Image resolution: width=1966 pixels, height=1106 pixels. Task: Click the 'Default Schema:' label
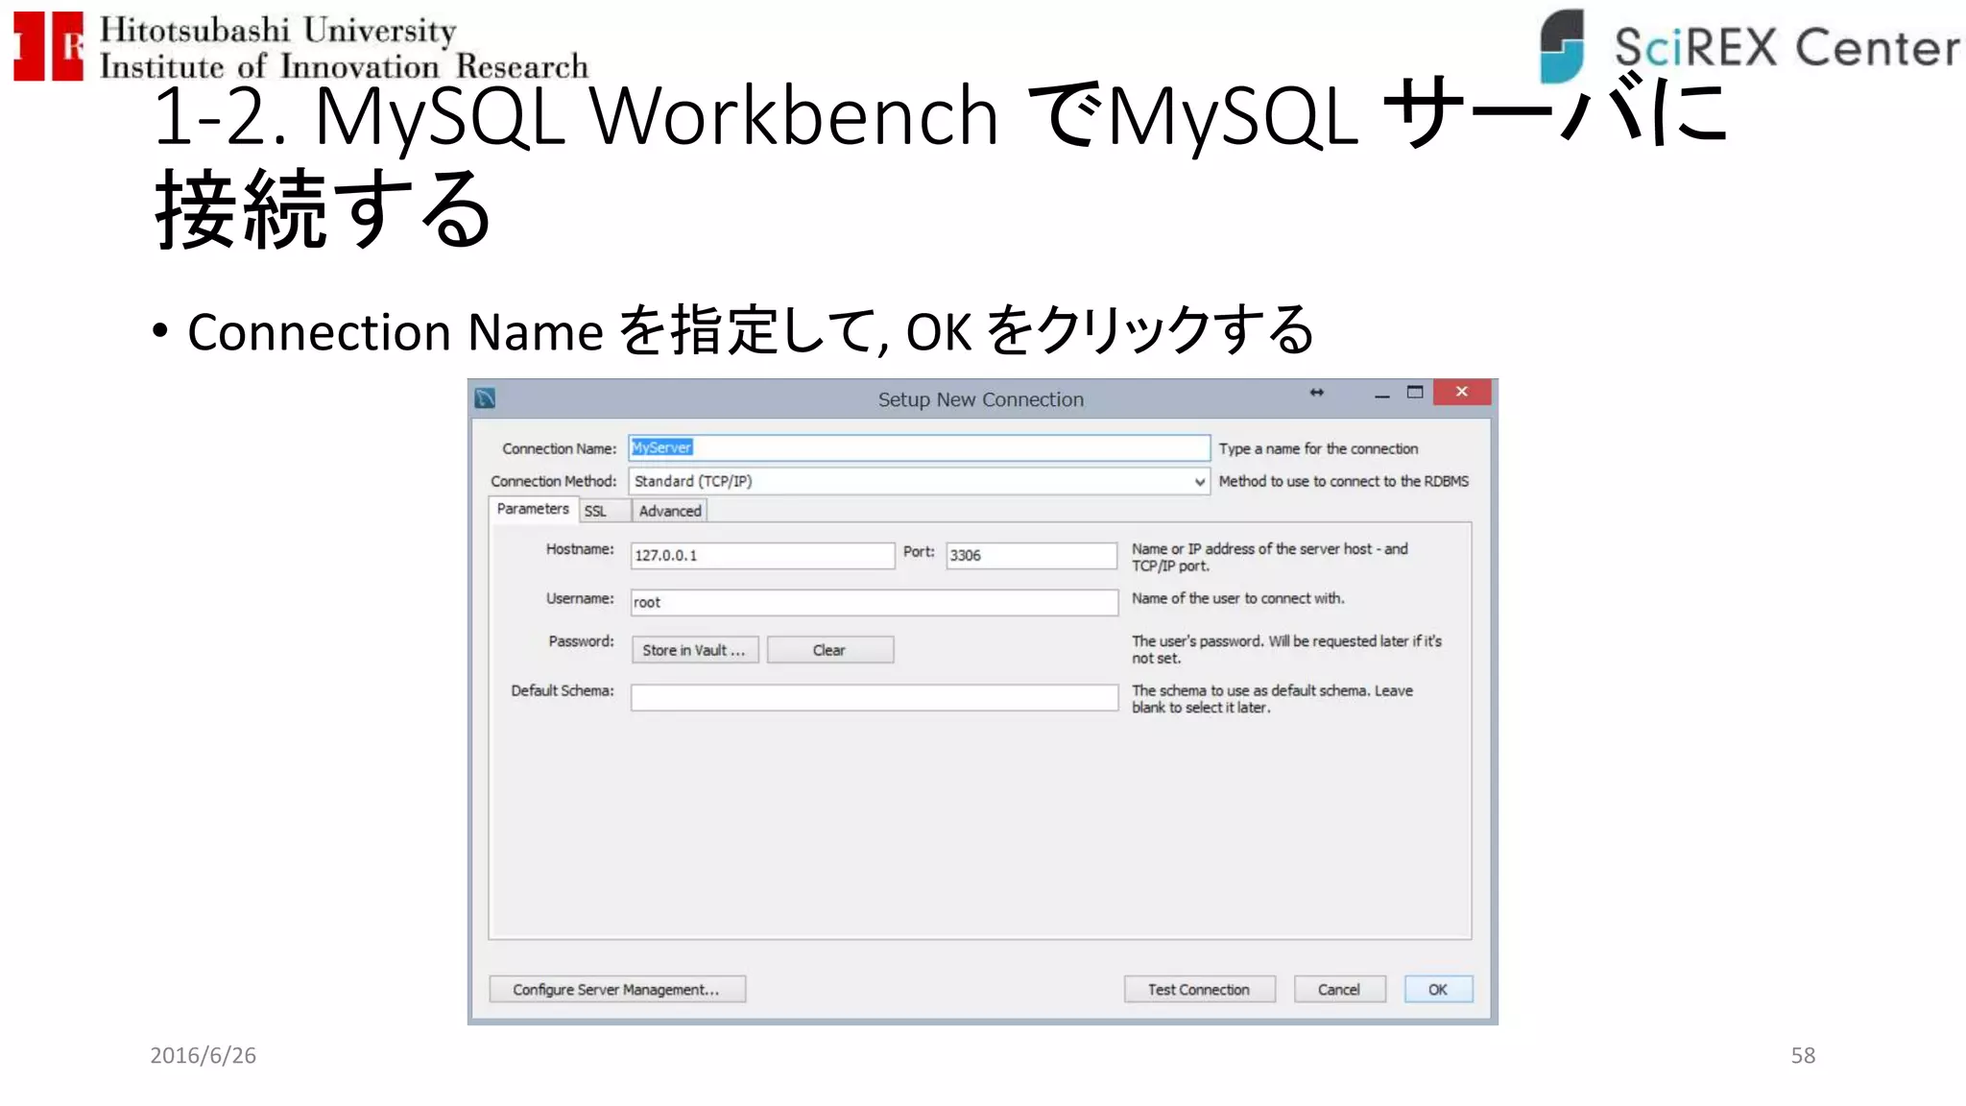[x=562, y=690]
